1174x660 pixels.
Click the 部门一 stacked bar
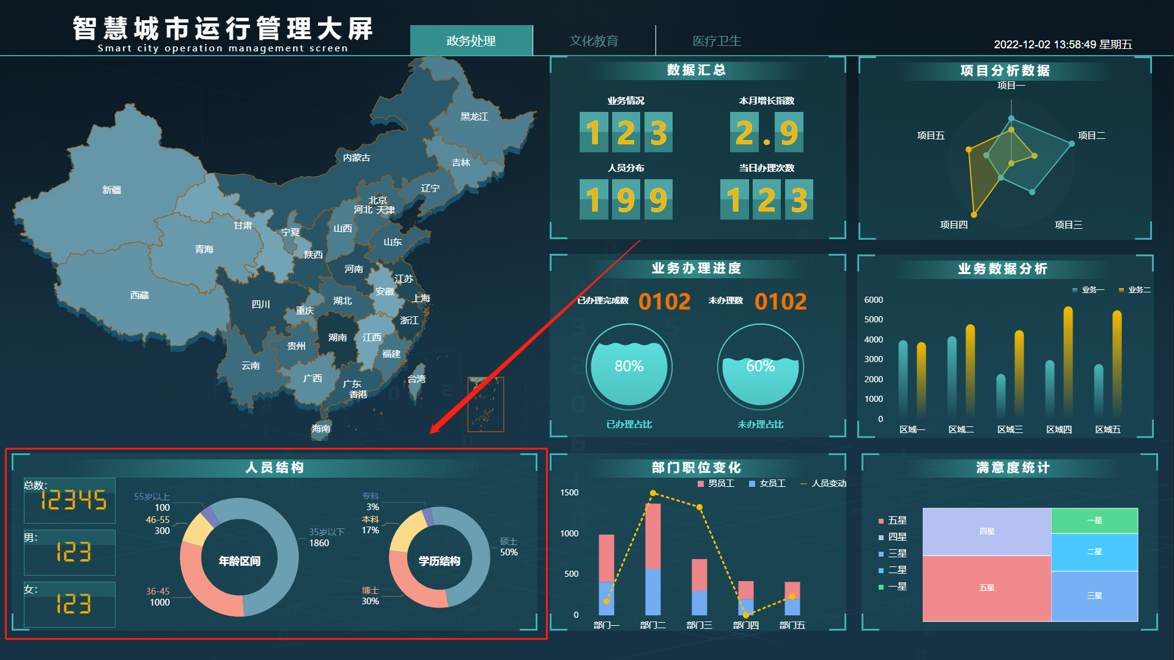607,575
